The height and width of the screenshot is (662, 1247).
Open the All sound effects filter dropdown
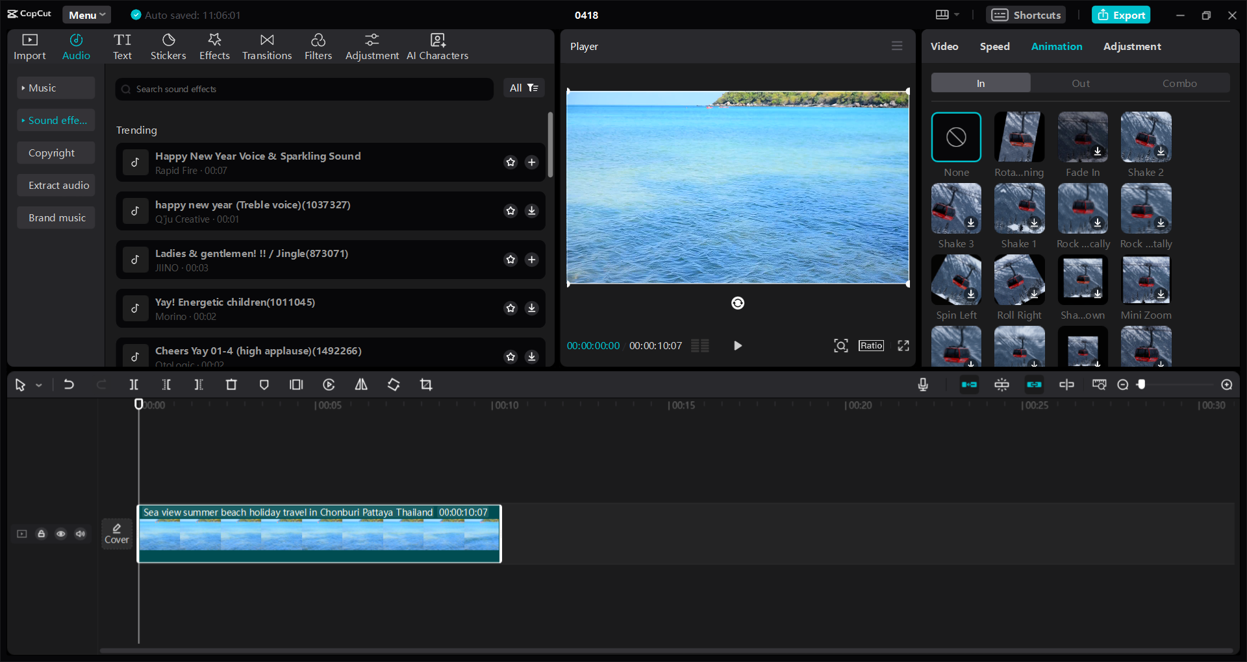click(x=524, y=88)
